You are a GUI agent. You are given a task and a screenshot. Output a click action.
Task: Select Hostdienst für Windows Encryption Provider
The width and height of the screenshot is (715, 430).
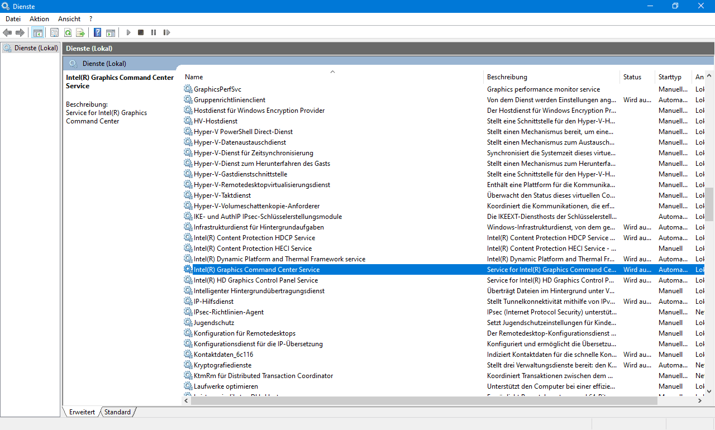pyautogui.click(x=444, y=111)
